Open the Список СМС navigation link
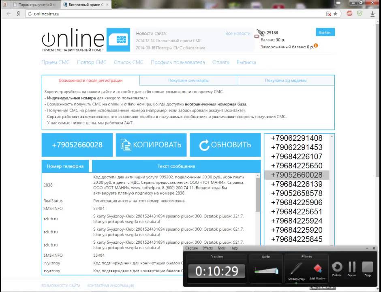The image size is (381, 292). (128, 62)
